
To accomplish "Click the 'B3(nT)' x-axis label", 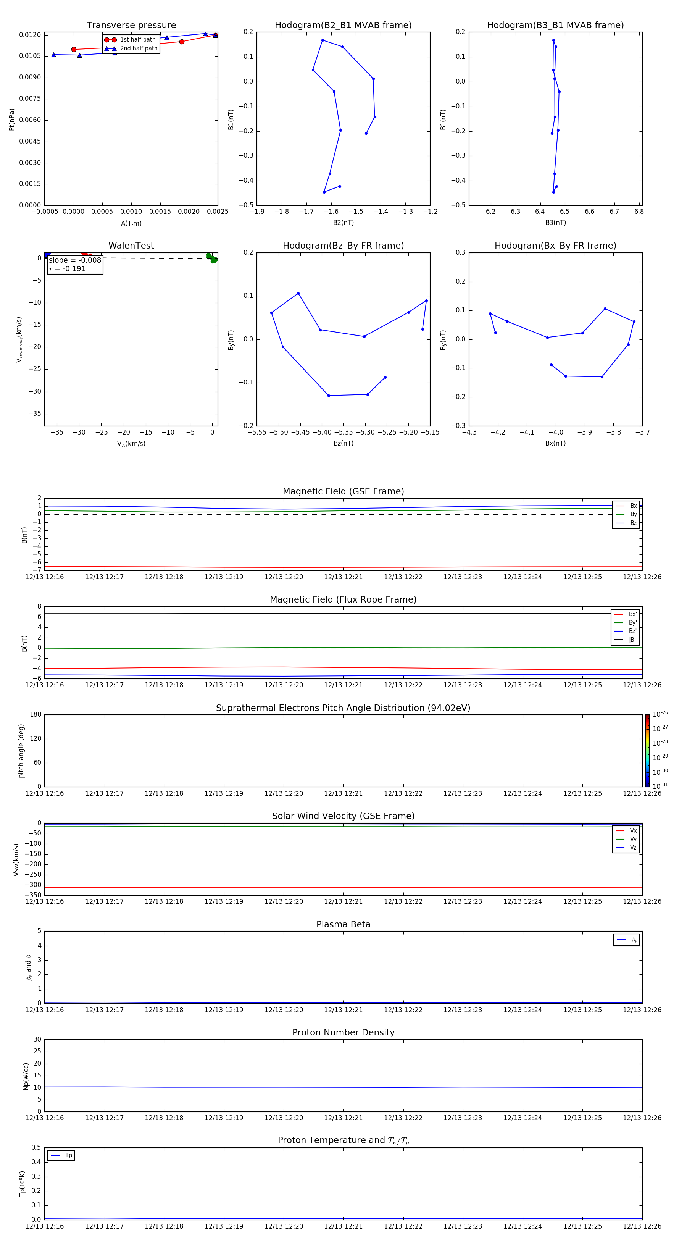I will click(555, 223).
